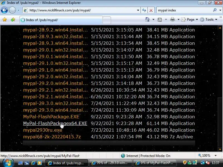
Task: Open the mypal-29.2.0.win64 installer link
Action: pyautogui.click(x=55, y=83)
